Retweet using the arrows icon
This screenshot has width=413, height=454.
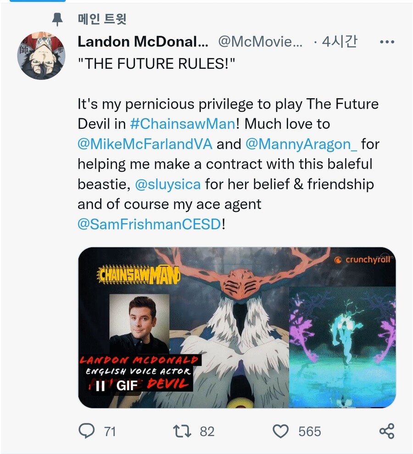click(182, 431)
